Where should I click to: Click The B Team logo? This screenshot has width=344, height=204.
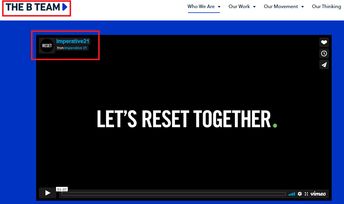coord(36,7)
